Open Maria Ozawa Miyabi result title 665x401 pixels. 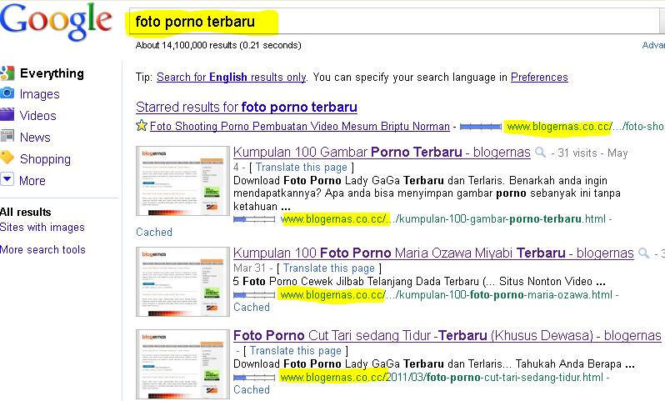(433, 253)
